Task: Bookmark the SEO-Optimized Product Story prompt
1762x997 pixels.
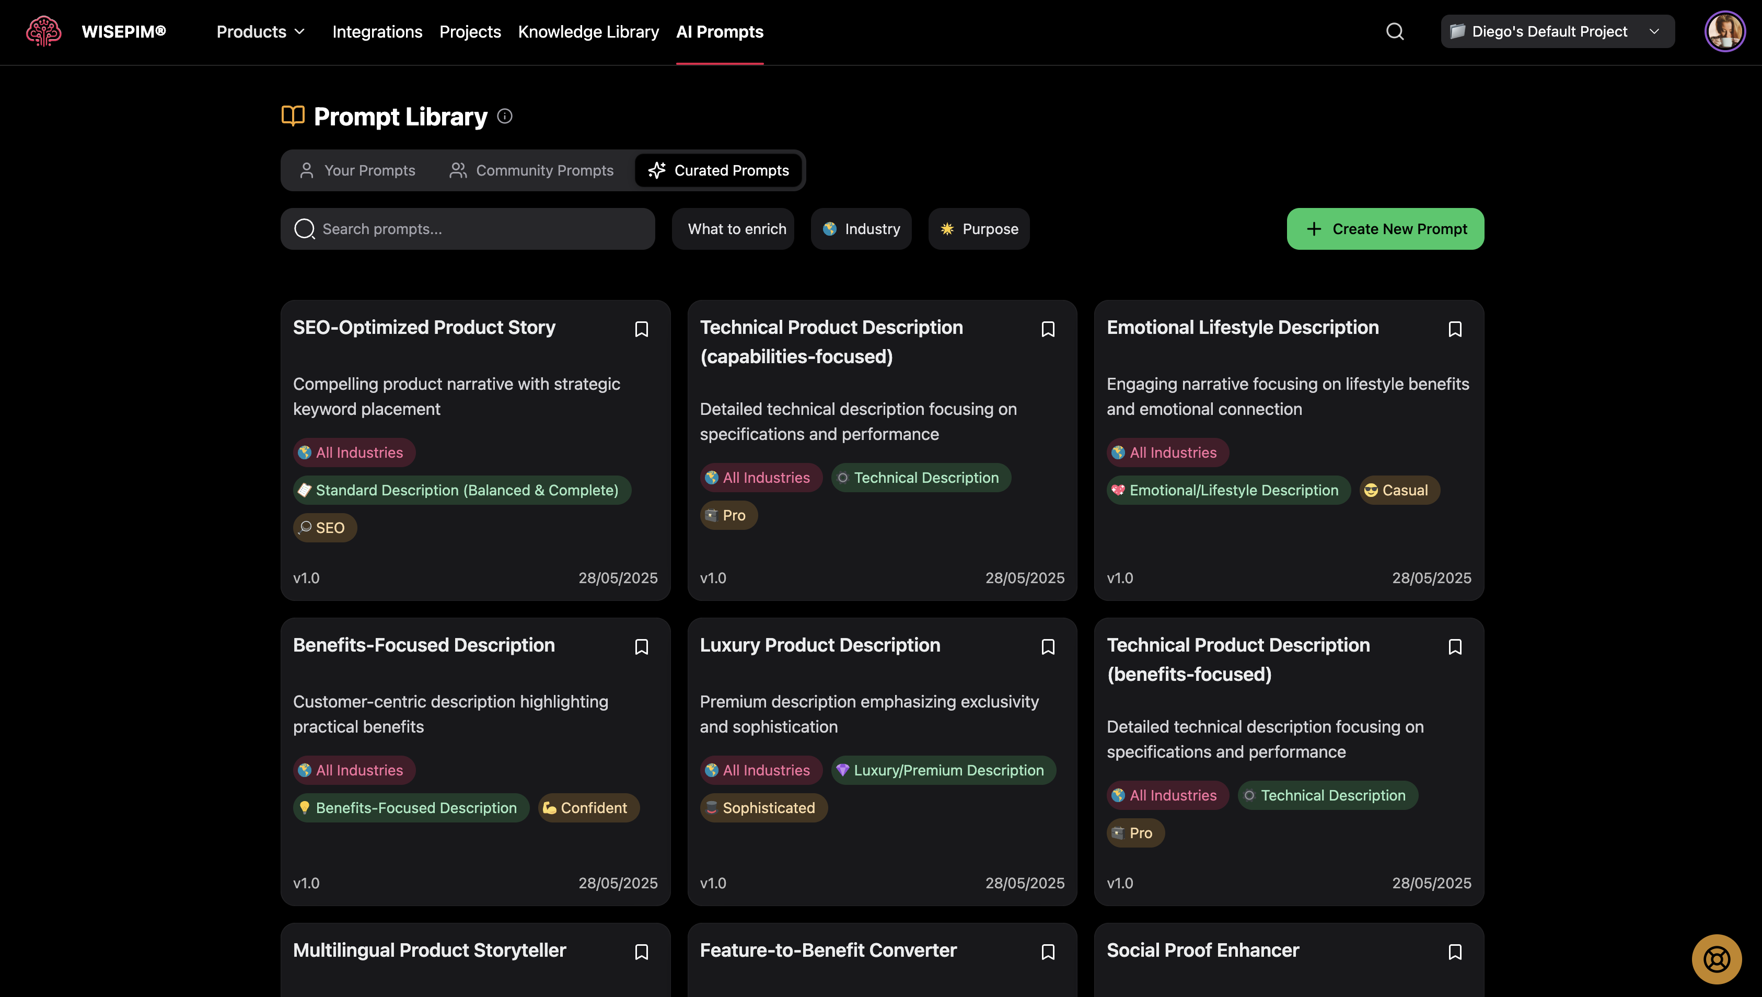Action: point(641,329)
